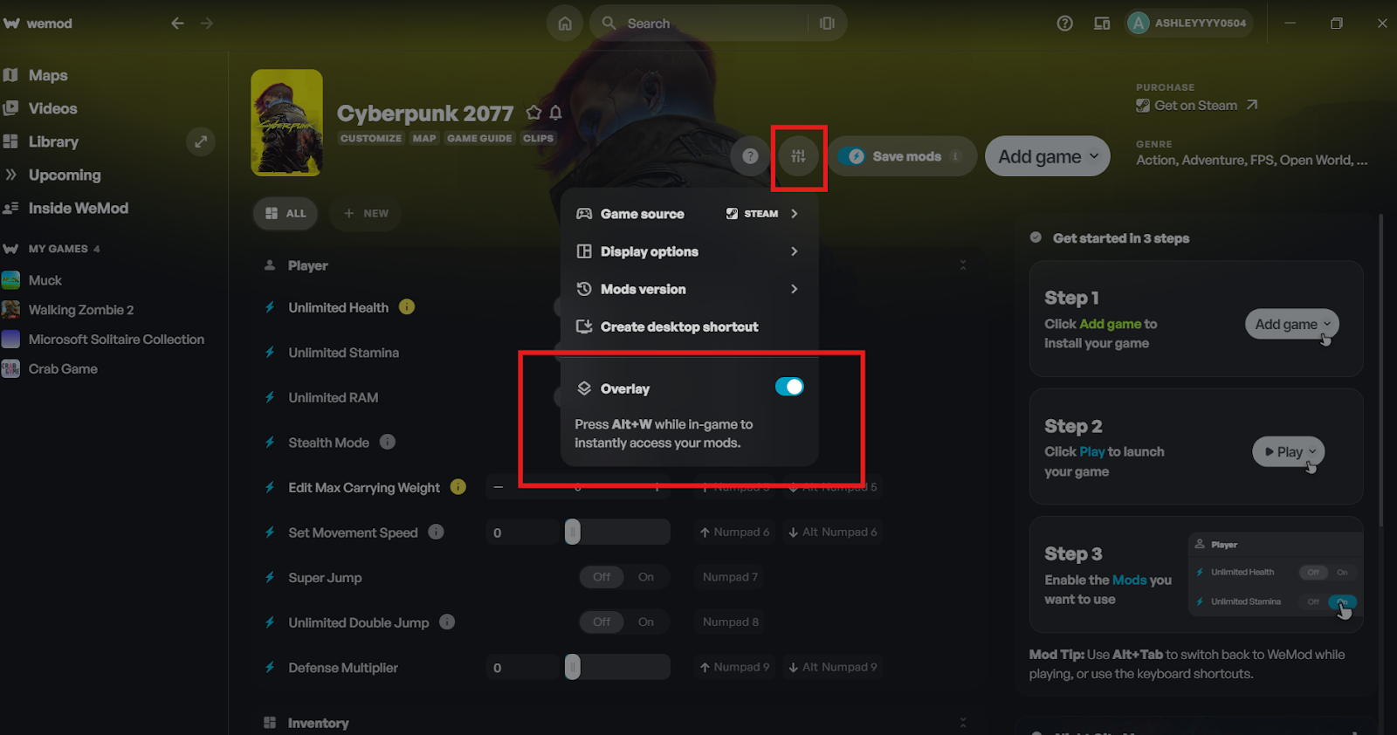Adjust the Set Movement Speed slider
Screen dimensions: 1397x735
pos(572,532)
